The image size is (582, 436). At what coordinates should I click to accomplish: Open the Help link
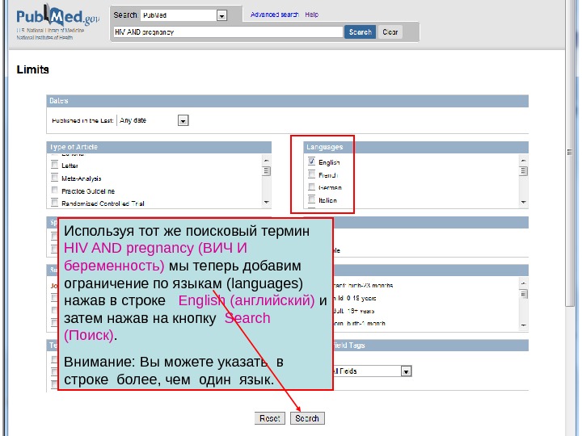311,15
